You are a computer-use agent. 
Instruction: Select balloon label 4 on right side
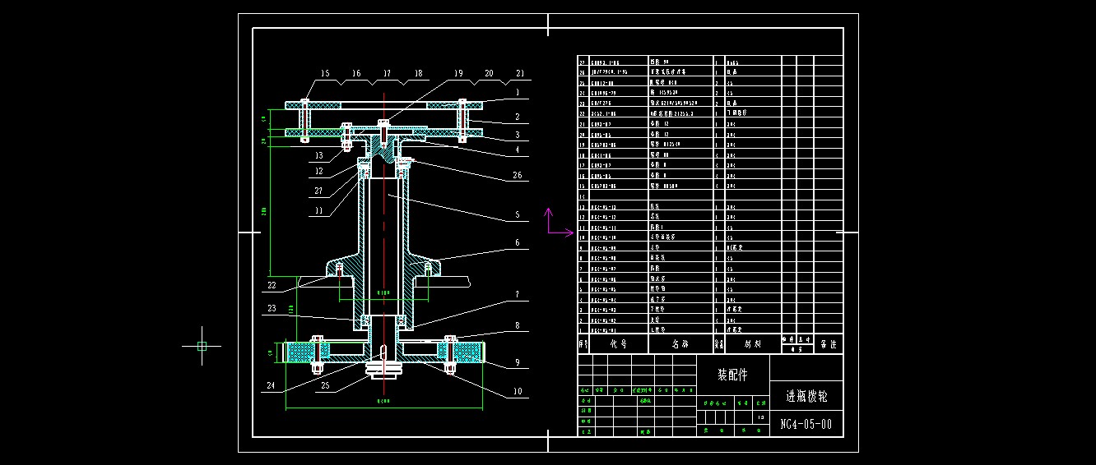[518, 150]
